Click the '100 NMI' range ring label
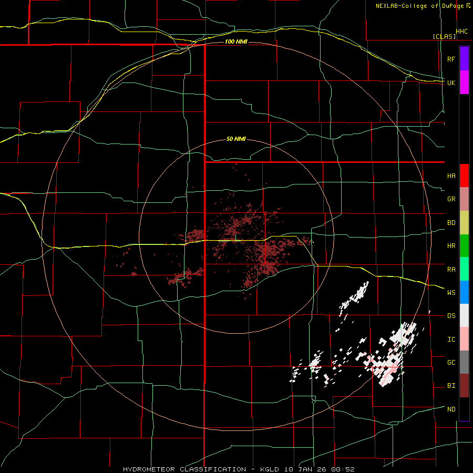 click(x=236, y=42)
